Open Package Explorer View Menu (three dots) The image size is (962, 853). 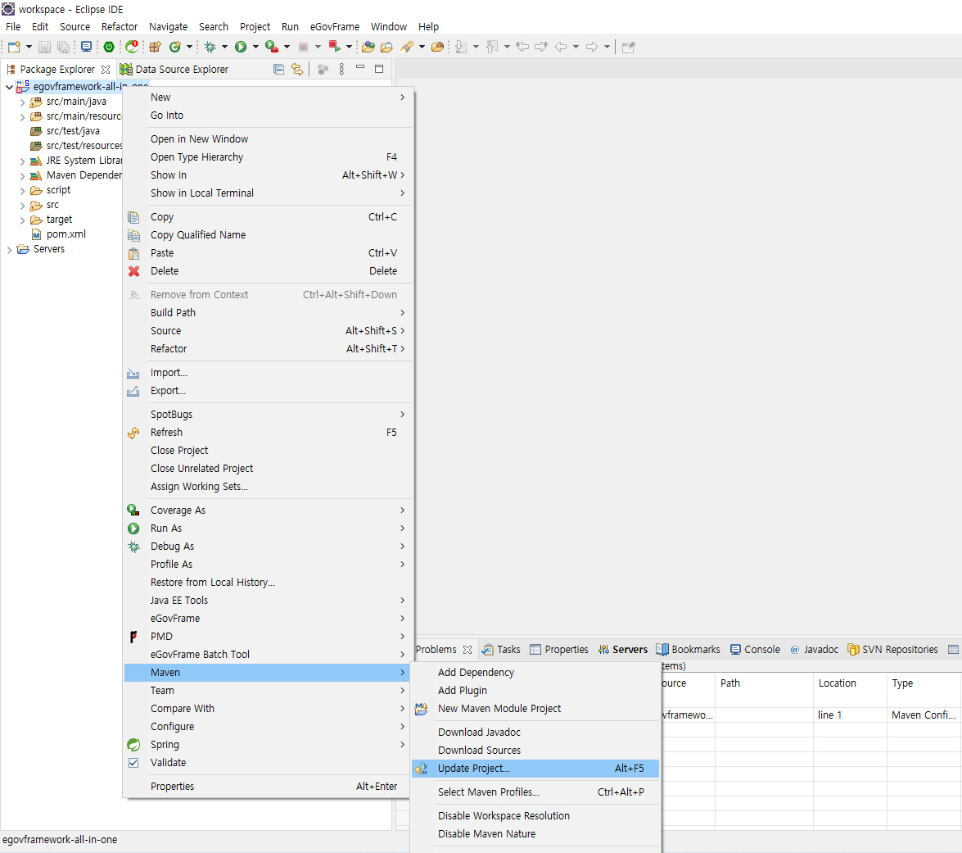[341, 70]
